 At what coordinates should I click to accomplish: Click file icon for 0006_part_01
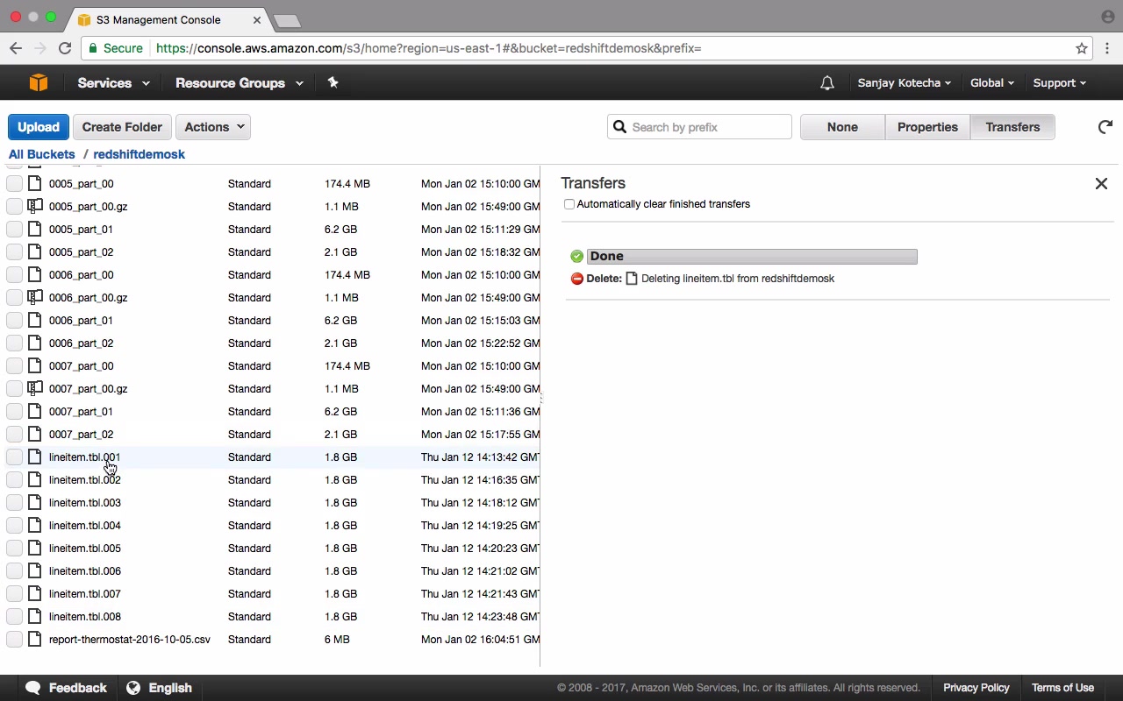34,320
